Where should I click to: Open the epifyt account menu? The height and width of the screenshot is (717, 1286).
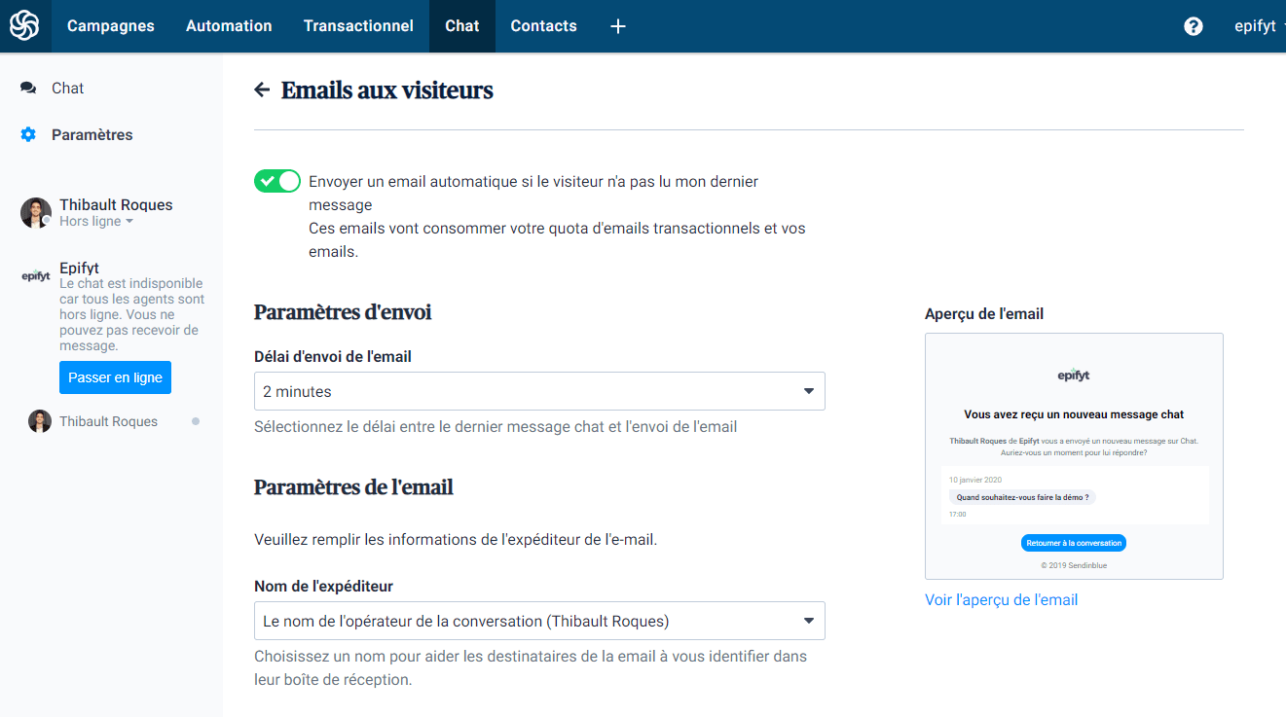(x=1259, y=26)
